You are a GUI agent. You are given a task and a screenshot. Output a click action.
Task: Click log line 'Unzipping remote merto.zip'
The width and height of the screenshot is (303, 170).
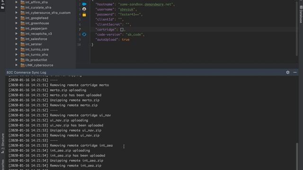[75, 100]
